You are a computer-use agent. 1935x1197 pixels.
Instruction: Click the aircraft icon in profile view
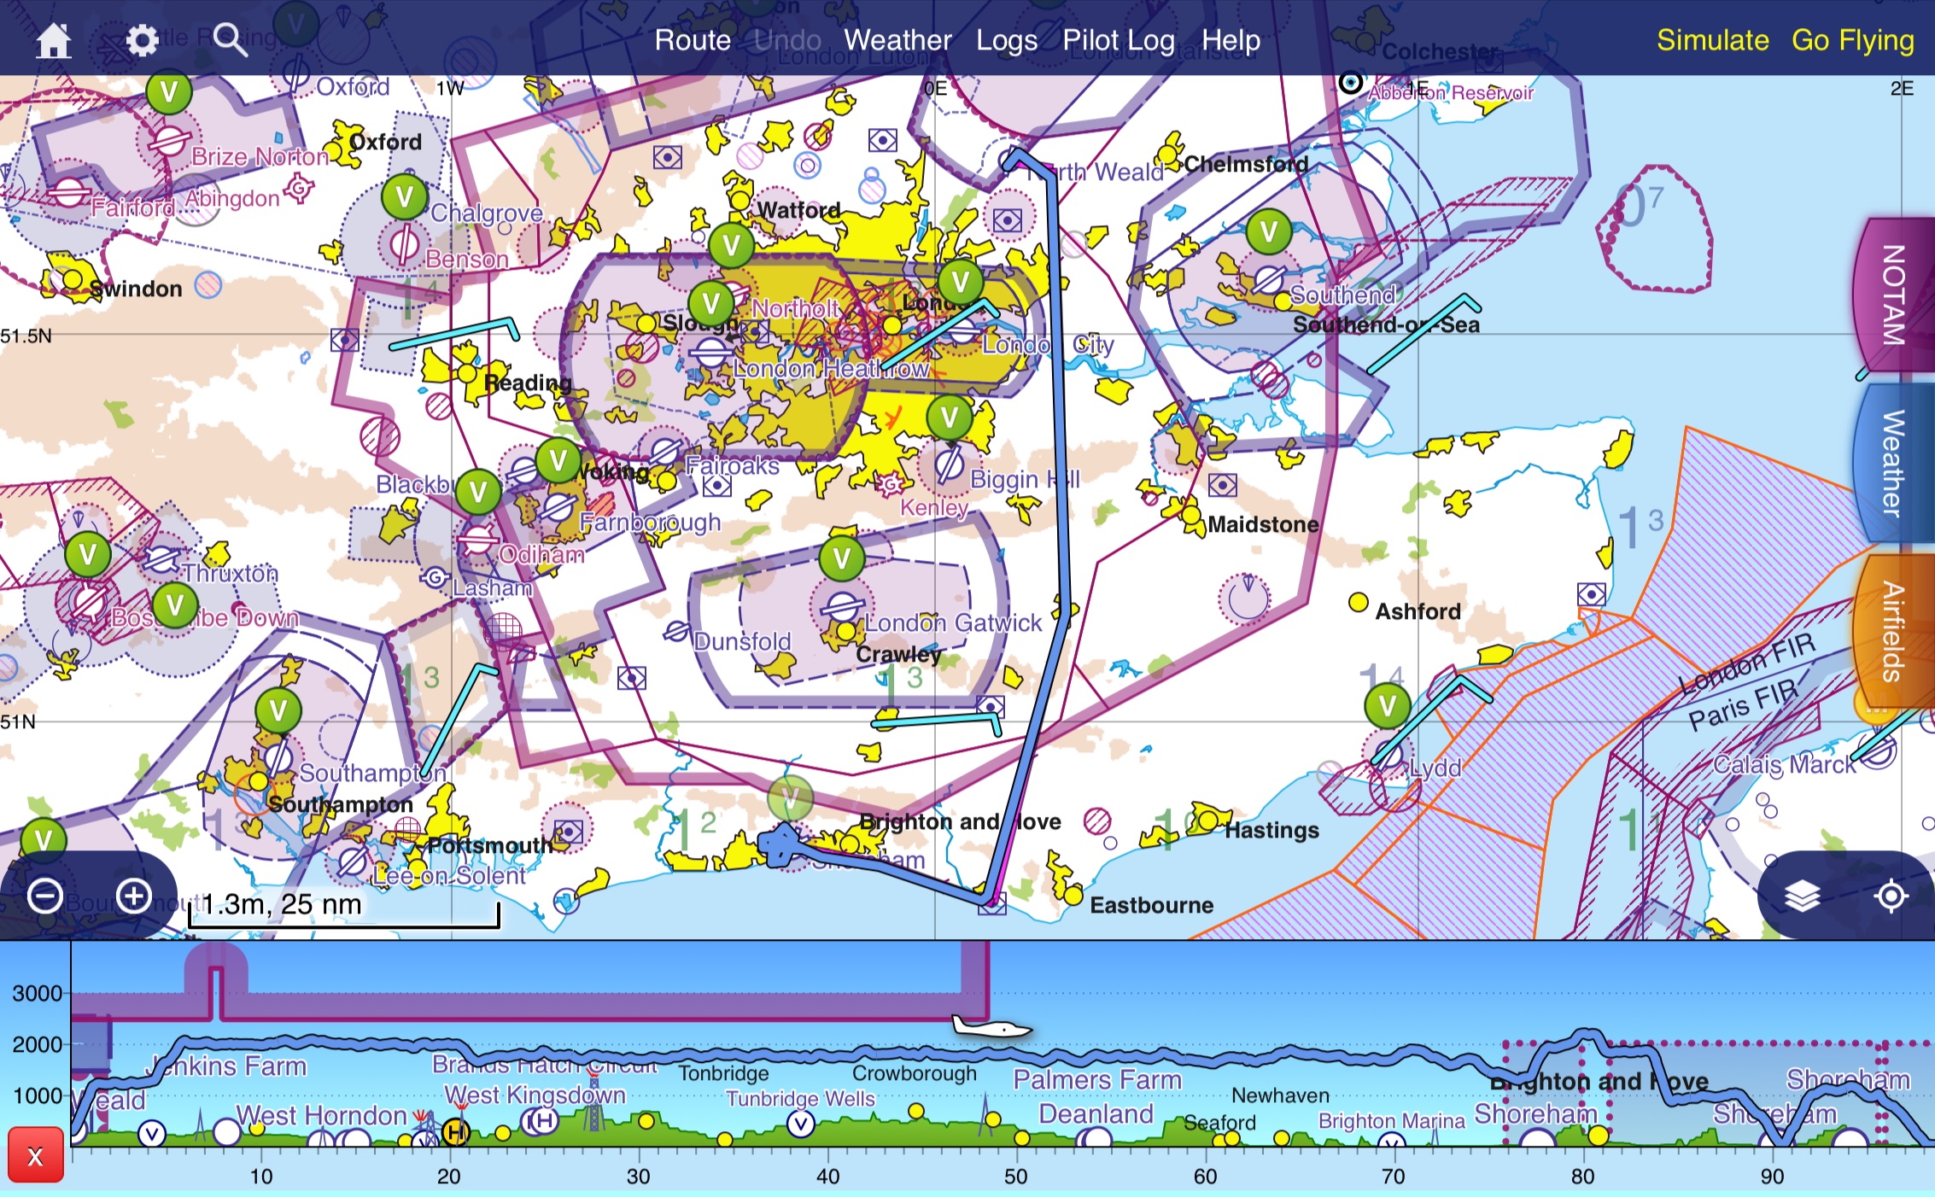(991, 1027)
